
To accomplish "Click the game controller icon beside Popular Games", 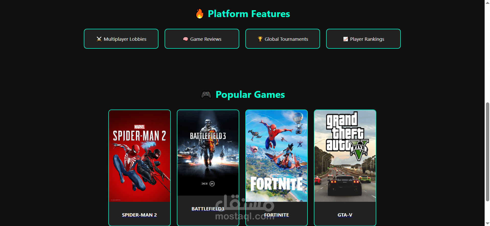I will point(206,95).
